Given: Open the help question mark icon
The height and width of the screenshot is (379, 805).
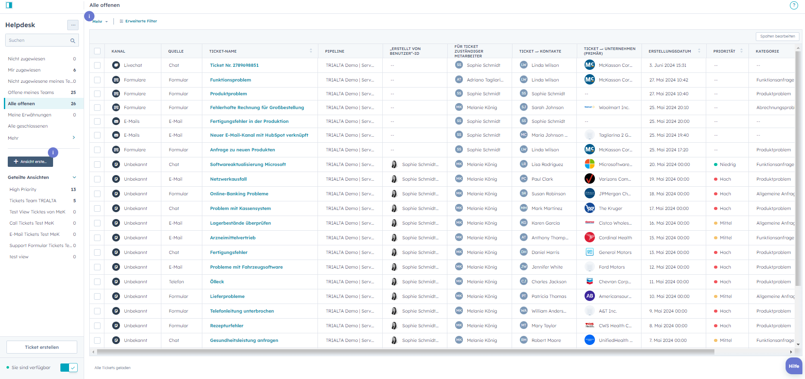Looking at the screenshot, I should (x=794, y=5).
